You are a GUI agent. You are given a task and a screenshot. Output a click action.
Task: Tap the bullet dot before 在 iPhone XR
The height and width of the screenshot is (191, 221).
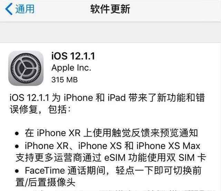(x=17, y=133)
